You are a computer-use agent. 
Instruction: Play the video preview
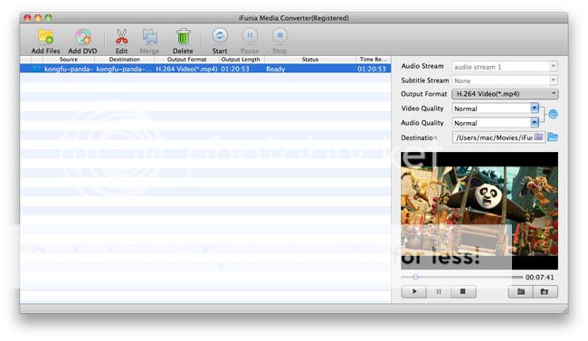[x=414, y=291]
